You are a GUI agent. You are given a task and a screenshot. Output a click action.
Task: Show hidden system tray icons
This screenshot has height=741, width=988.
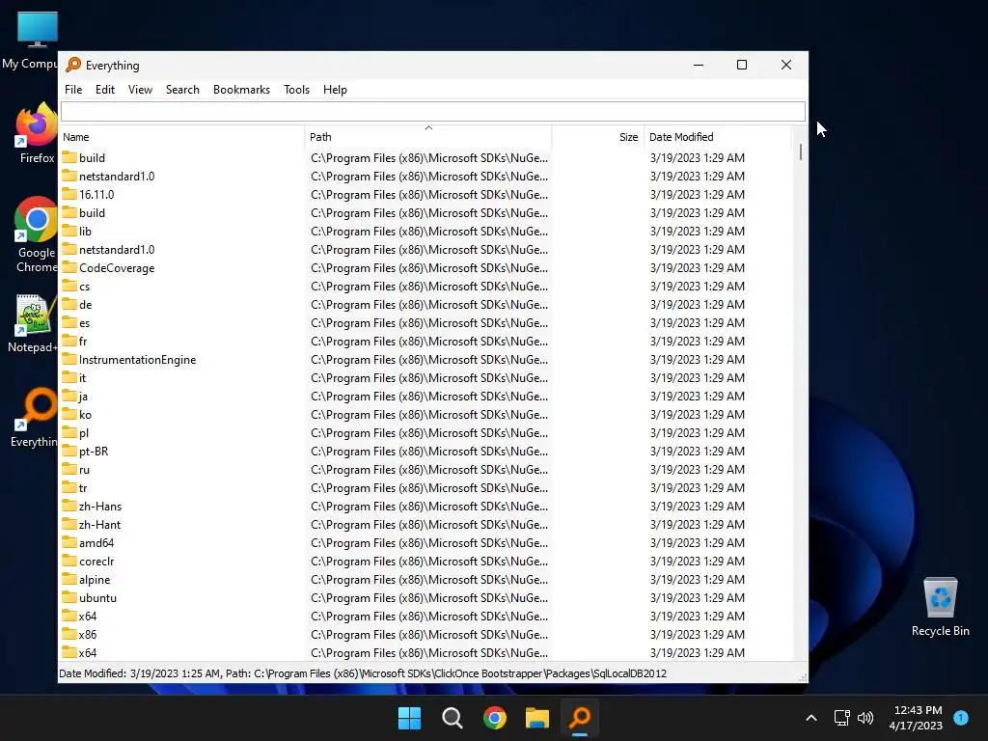coord(811,718)
